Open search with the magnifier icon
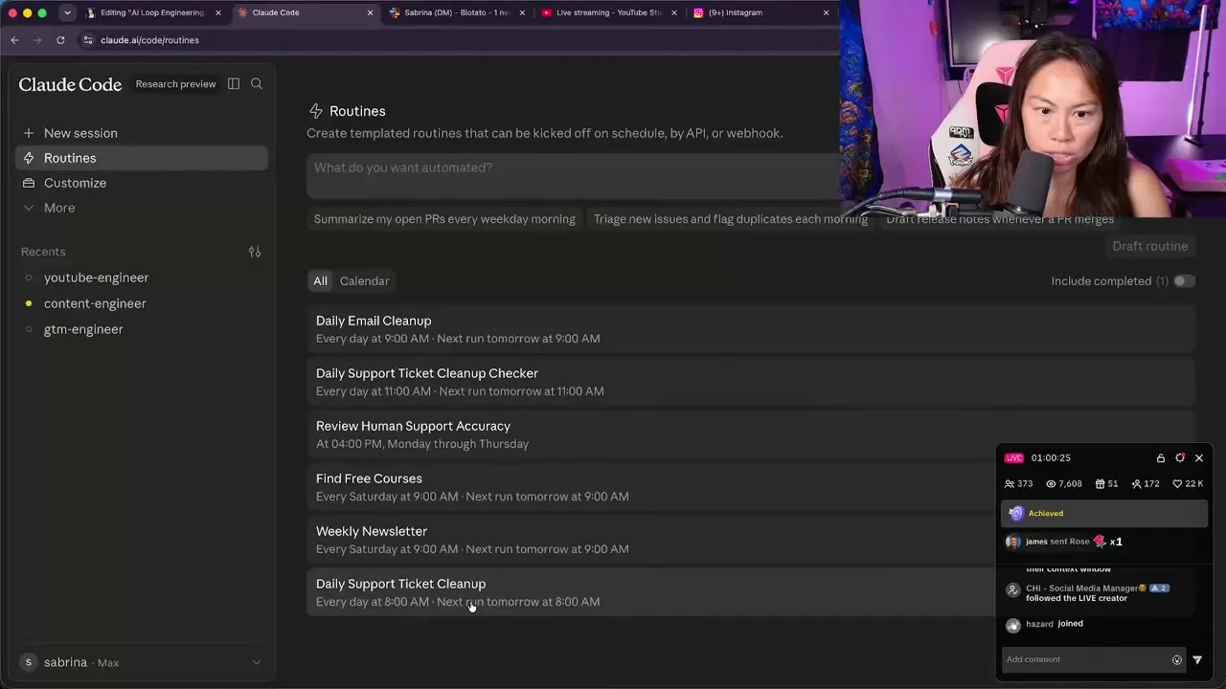Screen dimensions: 1226x689 click(257, 84)
